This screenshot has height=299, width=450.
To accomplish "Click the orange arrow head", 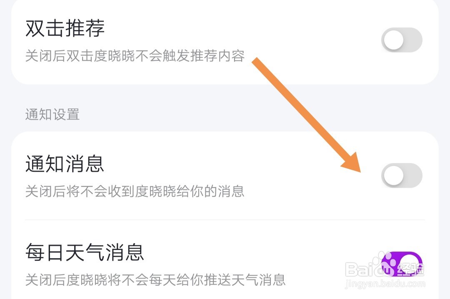I will point(352,163).
